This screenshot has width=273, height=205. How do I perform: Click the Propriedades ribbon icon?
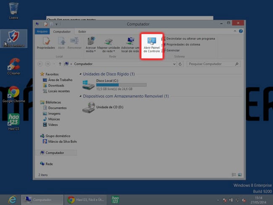tap(46, 43)
